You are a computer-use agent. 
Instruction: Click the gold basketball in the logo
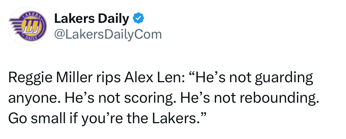pos(33,26)
